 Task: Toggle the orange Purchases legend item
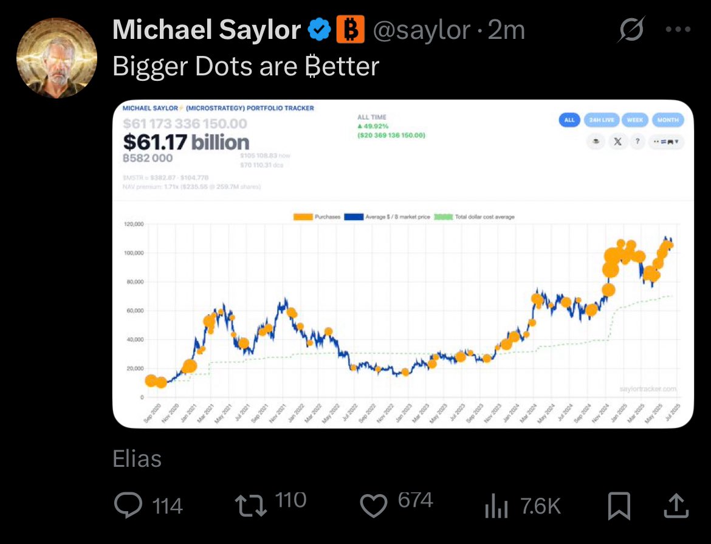click(x=317, y=217)
